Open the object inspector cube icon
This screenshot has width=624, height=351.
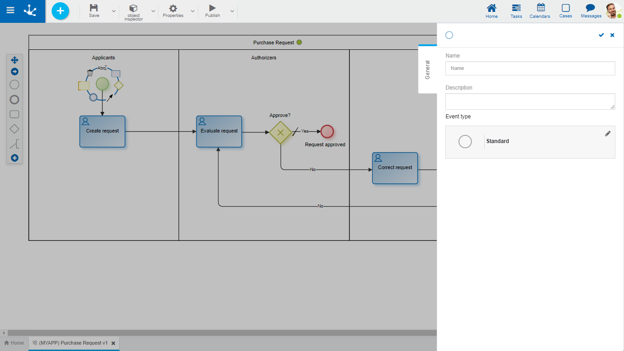133,8
